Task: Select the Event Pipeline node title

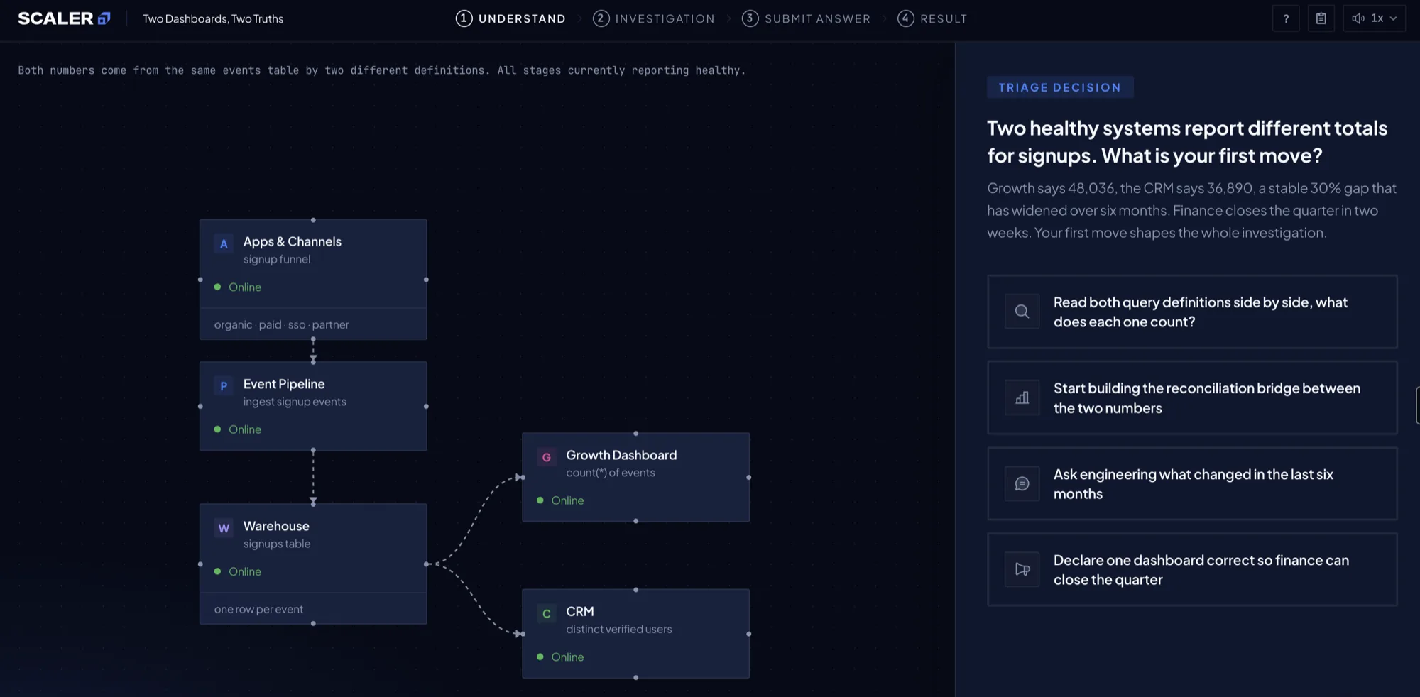Action: [x=284, y=384]
